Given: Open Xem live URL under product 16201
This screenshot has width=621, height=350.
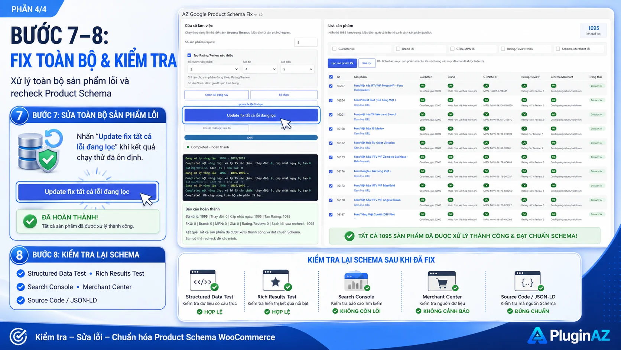Looking at the screenshot, I should point(362,119).
